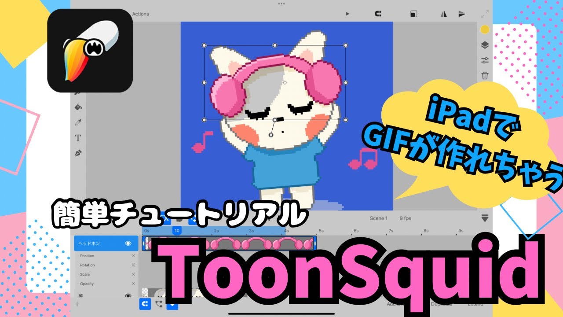Click the bottom-right transform handle
The width and height of the screenshot is (563, 317).
click(345, 120)
